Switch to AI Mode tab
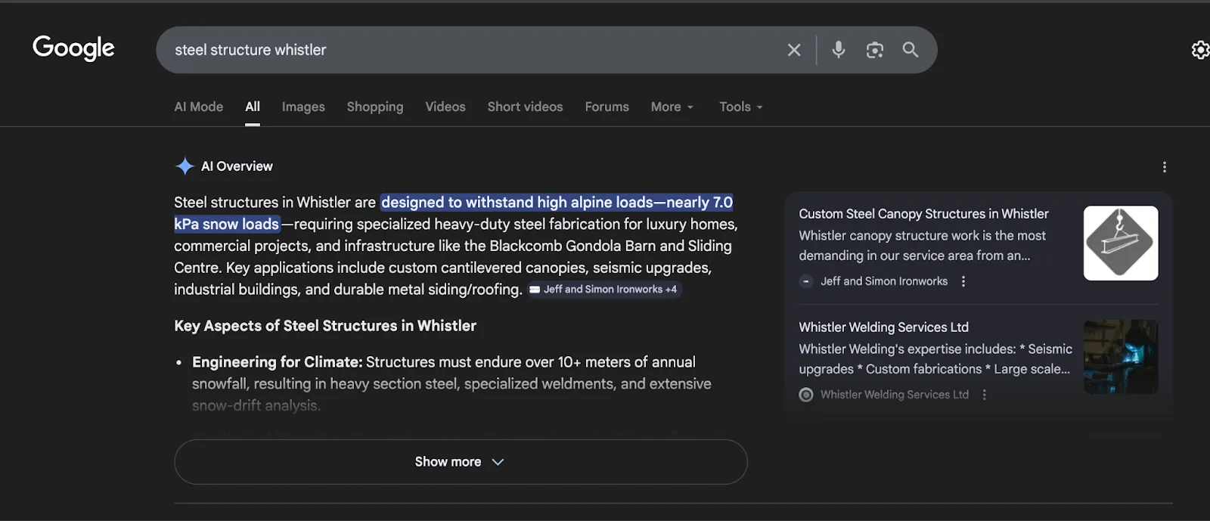The height and width of the screenshot is (521, 1210). click(199, 107)
